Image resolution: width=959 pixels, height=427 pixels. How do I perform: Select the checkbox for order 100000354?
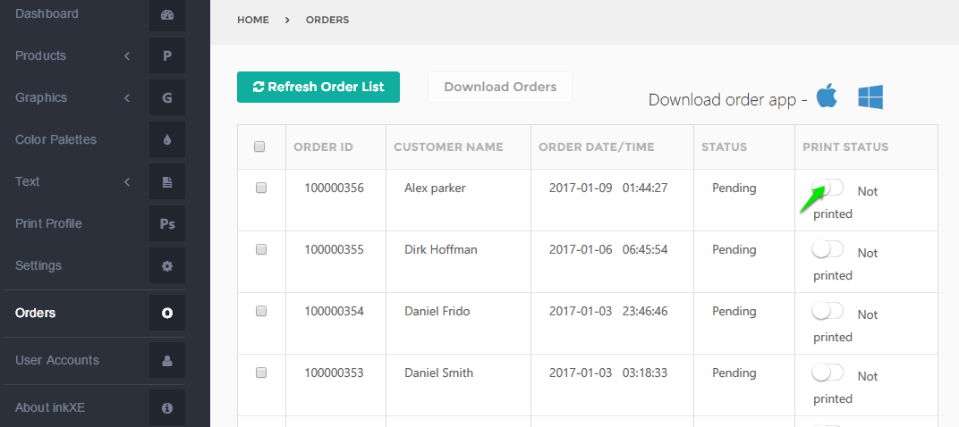pyautogui.click(x=261, y=311)
